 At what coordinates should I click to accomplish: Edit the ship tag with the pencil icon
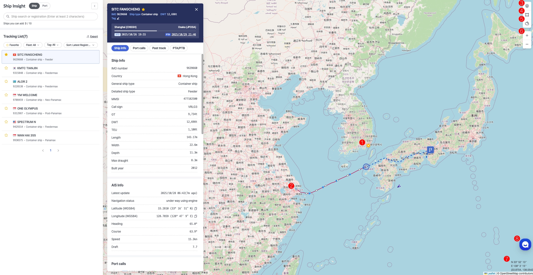pos(118,18)
